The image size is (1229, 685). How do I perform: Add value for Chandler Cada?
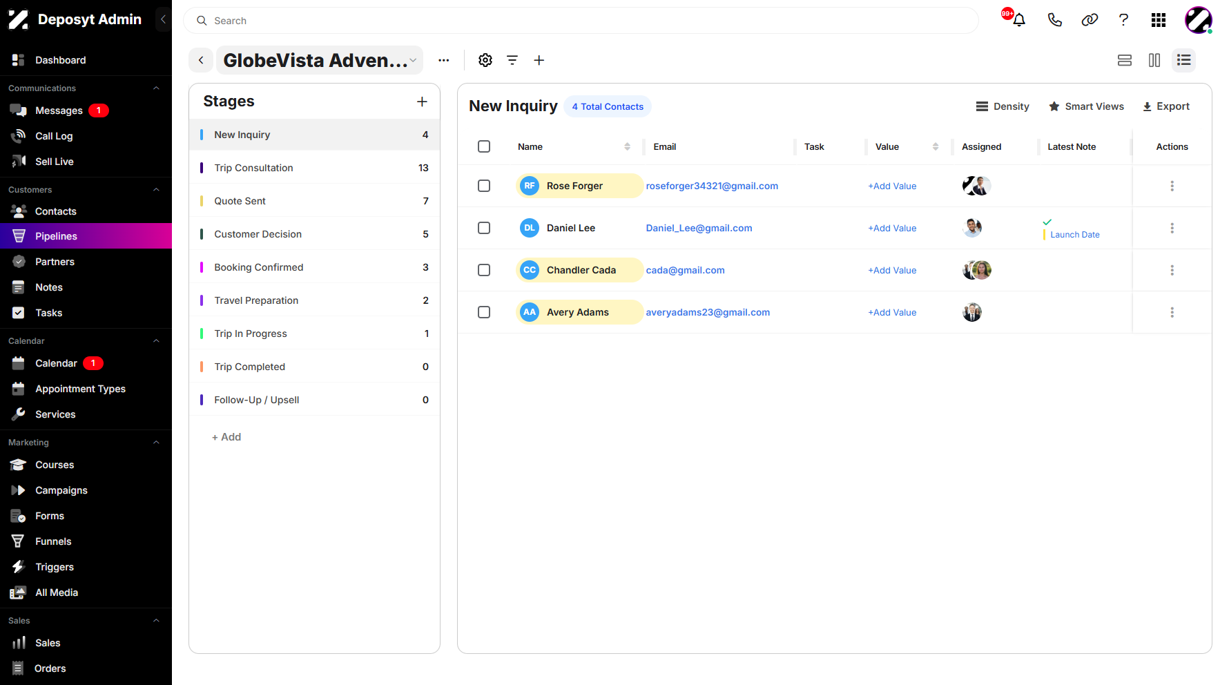(892, 270)
